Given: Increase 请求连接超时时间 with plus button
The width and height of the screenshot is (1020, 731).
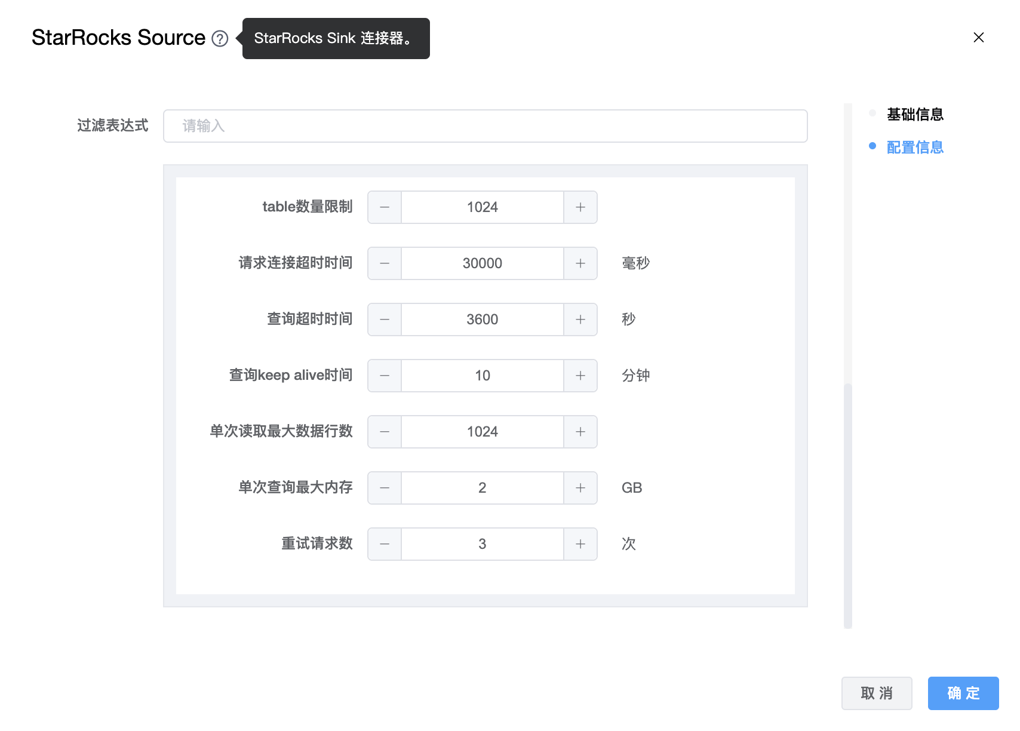Looking at the screenshot, I should coord(580,263).
